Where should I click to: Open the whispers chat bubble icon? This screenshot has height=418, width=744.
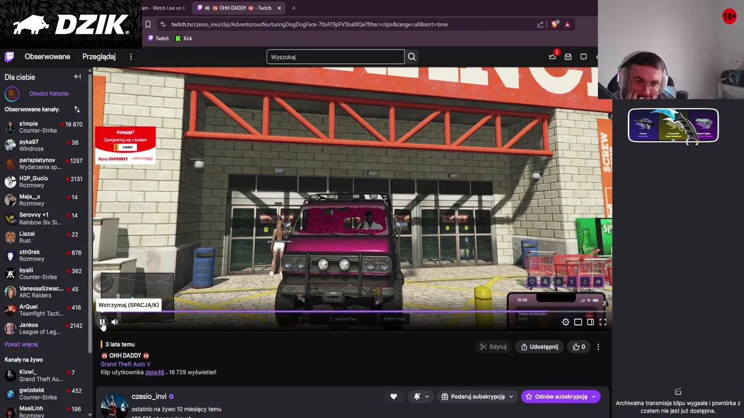[x=584, y=57]
